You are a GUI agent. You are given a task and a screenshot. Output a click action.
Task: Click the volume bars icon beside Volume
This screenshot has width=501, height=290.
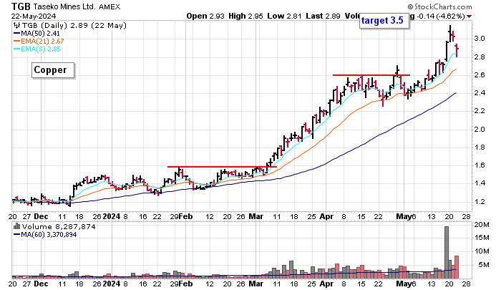(16, 226)
